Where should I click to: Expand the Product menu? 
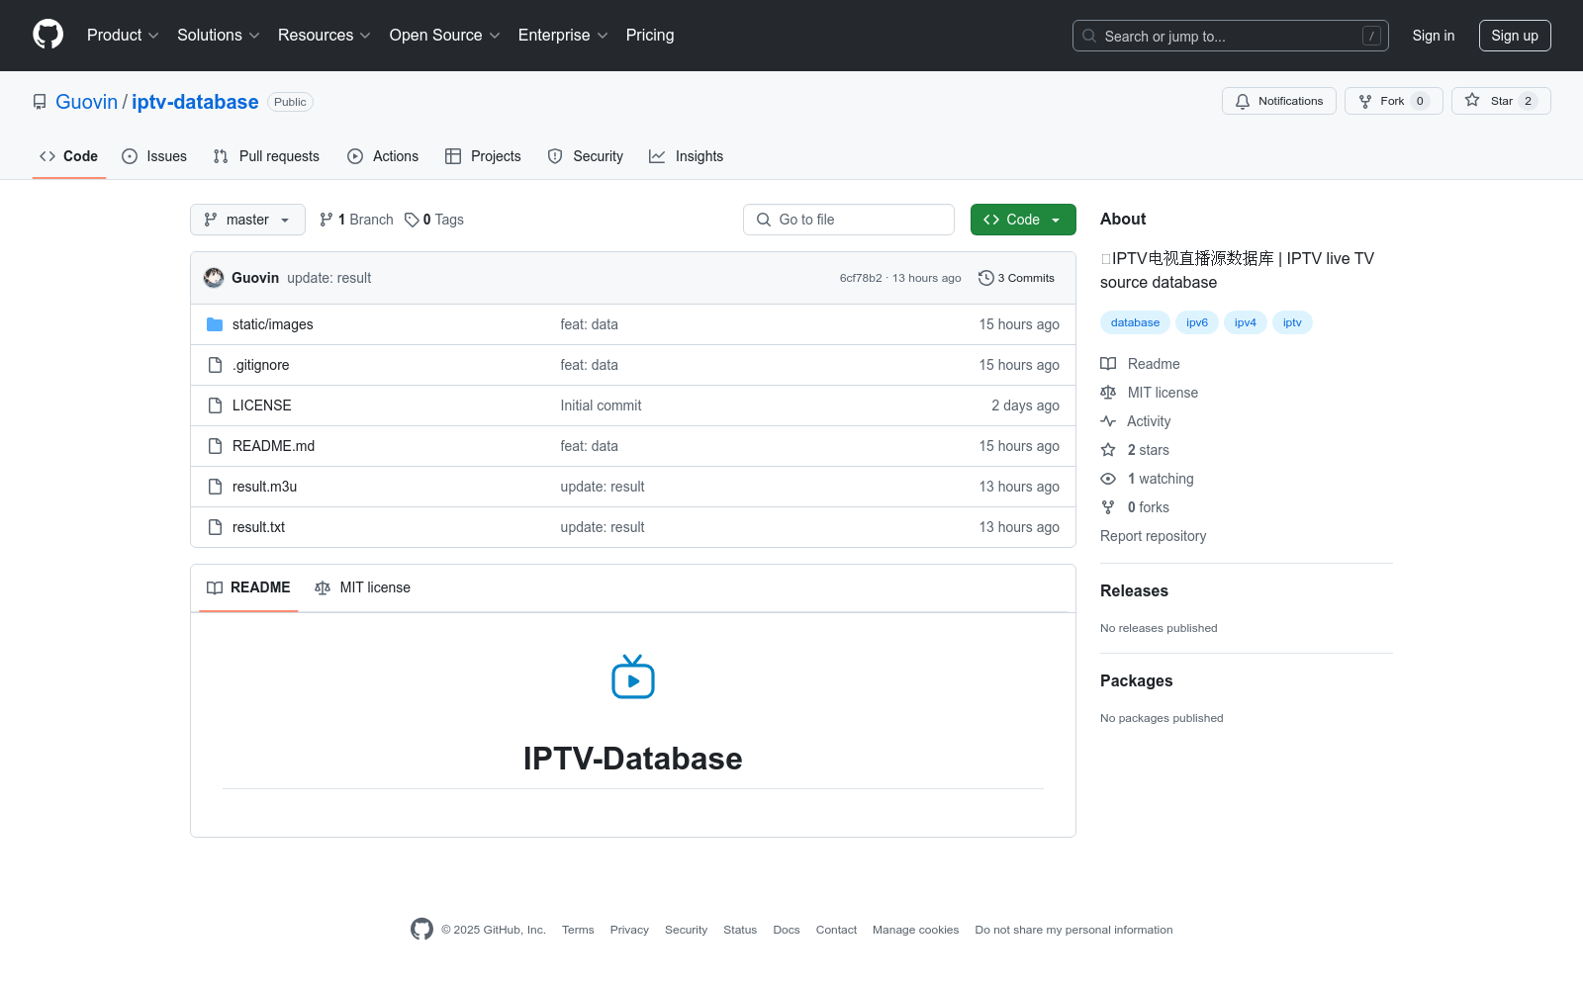point(123,35)
